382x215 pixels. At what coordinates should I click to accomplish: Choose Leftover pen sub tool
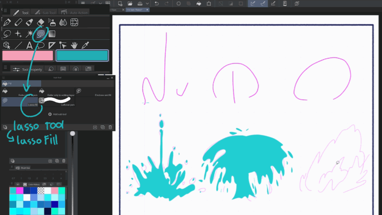(57, 101)
